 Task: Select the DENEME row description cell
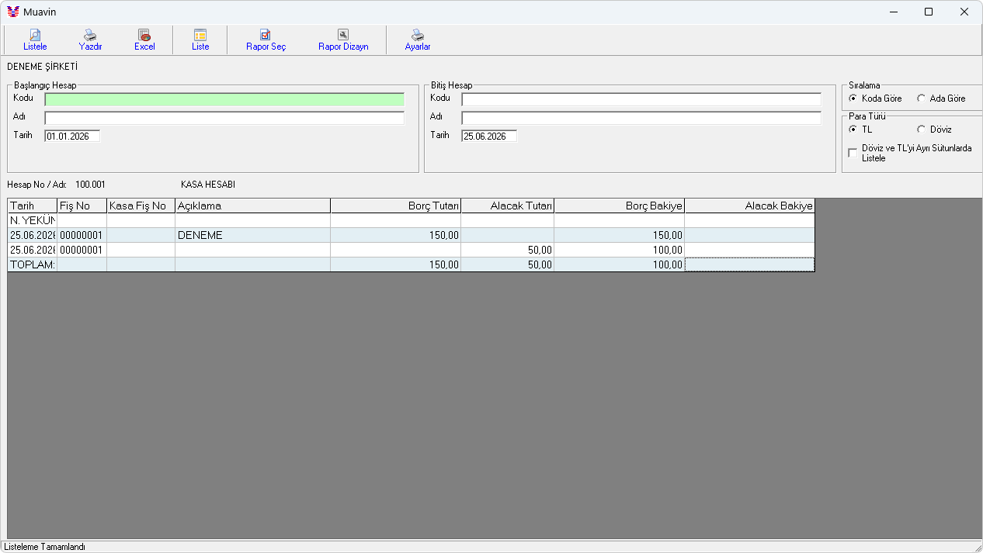[253, 235]
